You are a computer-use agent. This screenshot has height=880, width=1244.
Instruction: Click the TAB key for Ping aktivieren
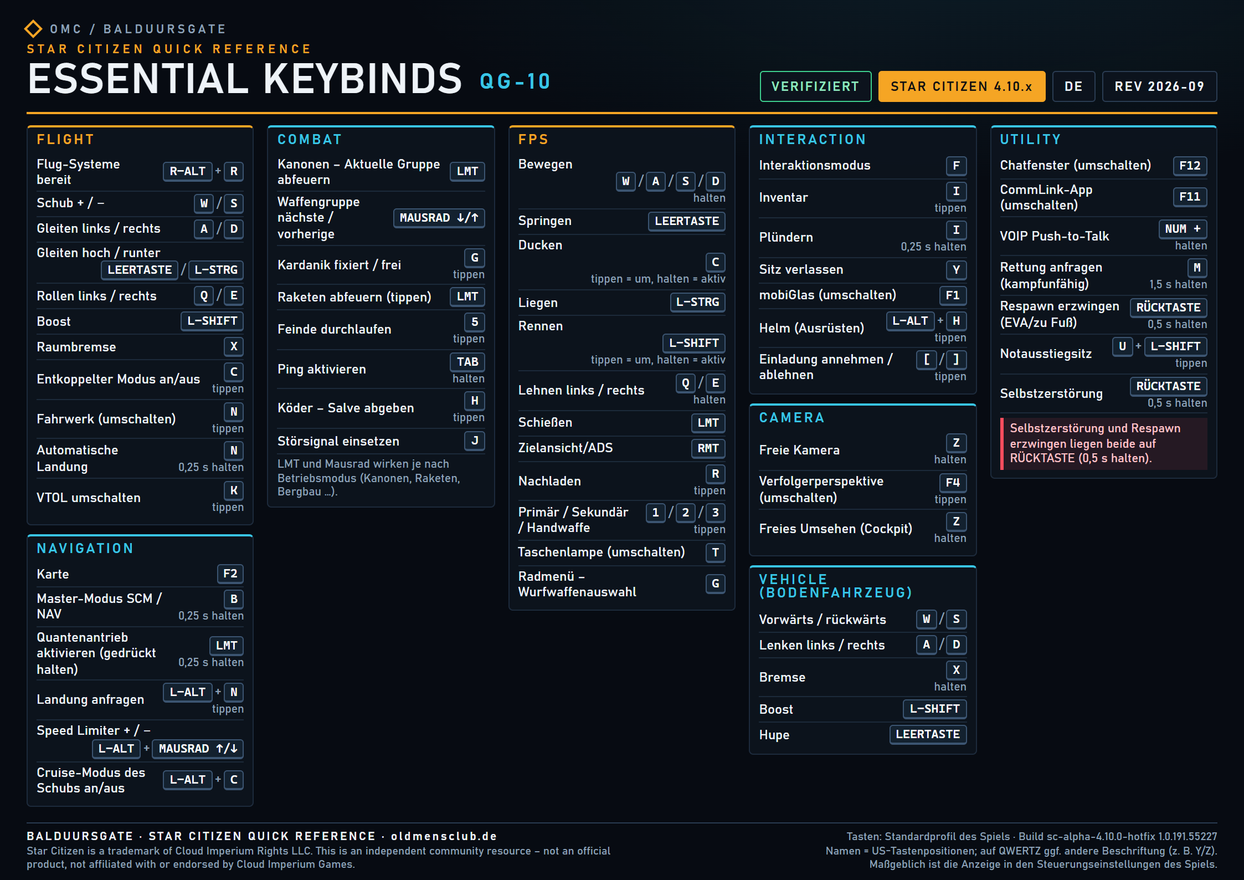pyautogui.click(x=467, y=362)
